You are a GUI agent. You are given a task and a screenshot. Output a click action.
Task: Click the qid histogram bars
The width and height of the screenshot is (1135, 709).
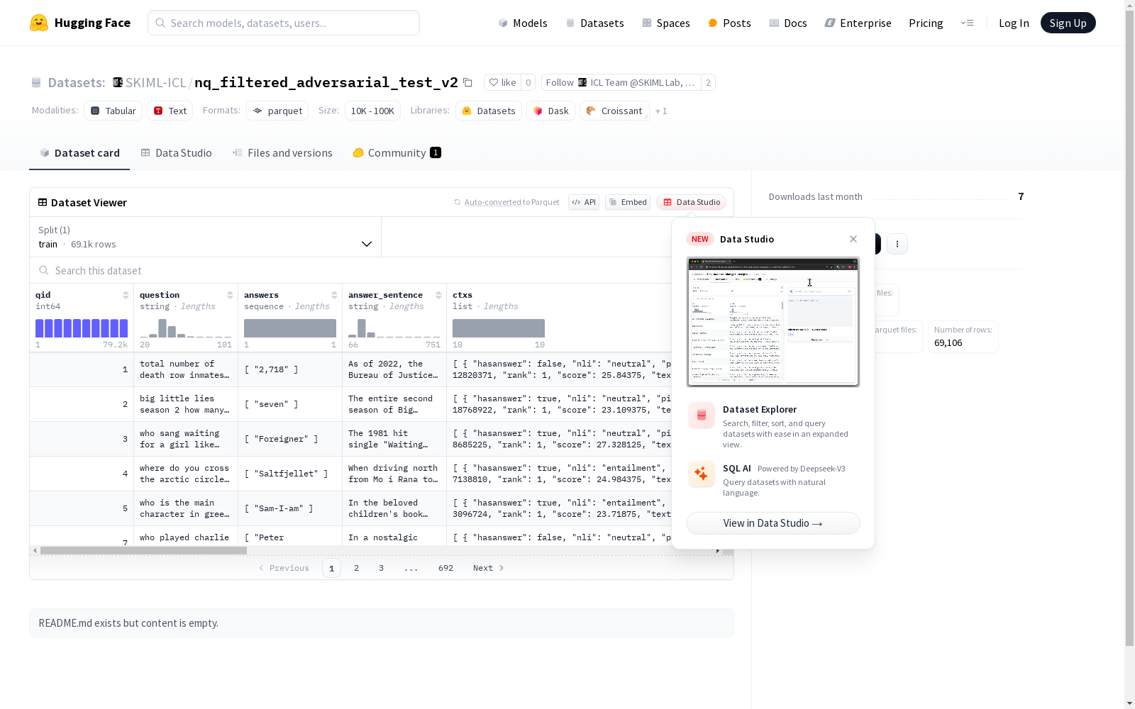coord(82,328)
